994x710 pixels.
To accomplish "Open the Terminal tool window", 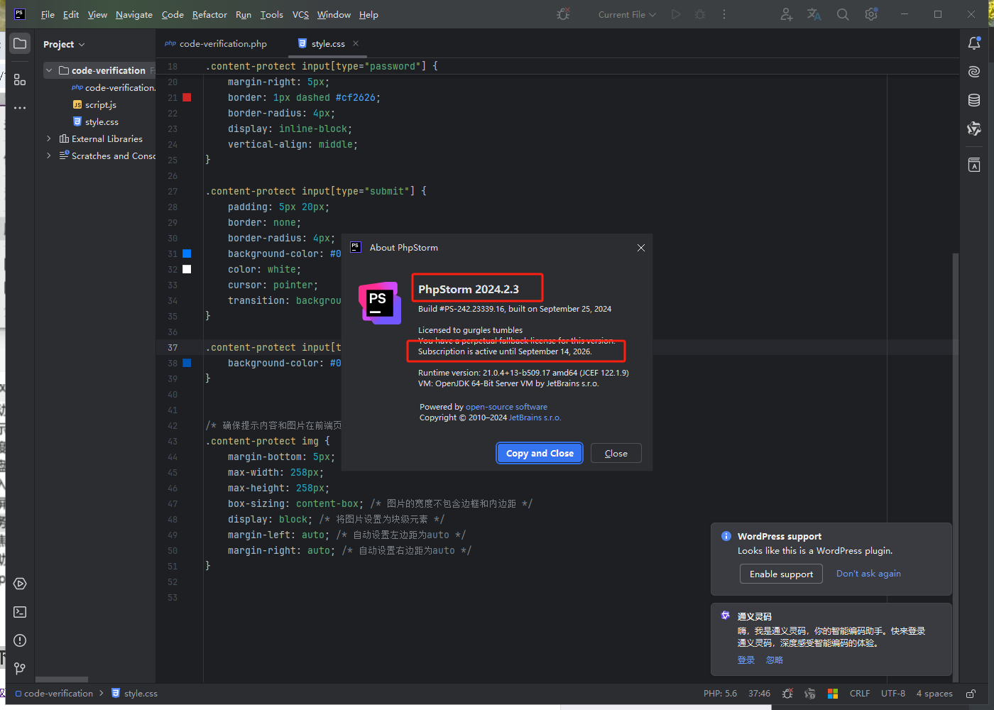I will (20, 612).
